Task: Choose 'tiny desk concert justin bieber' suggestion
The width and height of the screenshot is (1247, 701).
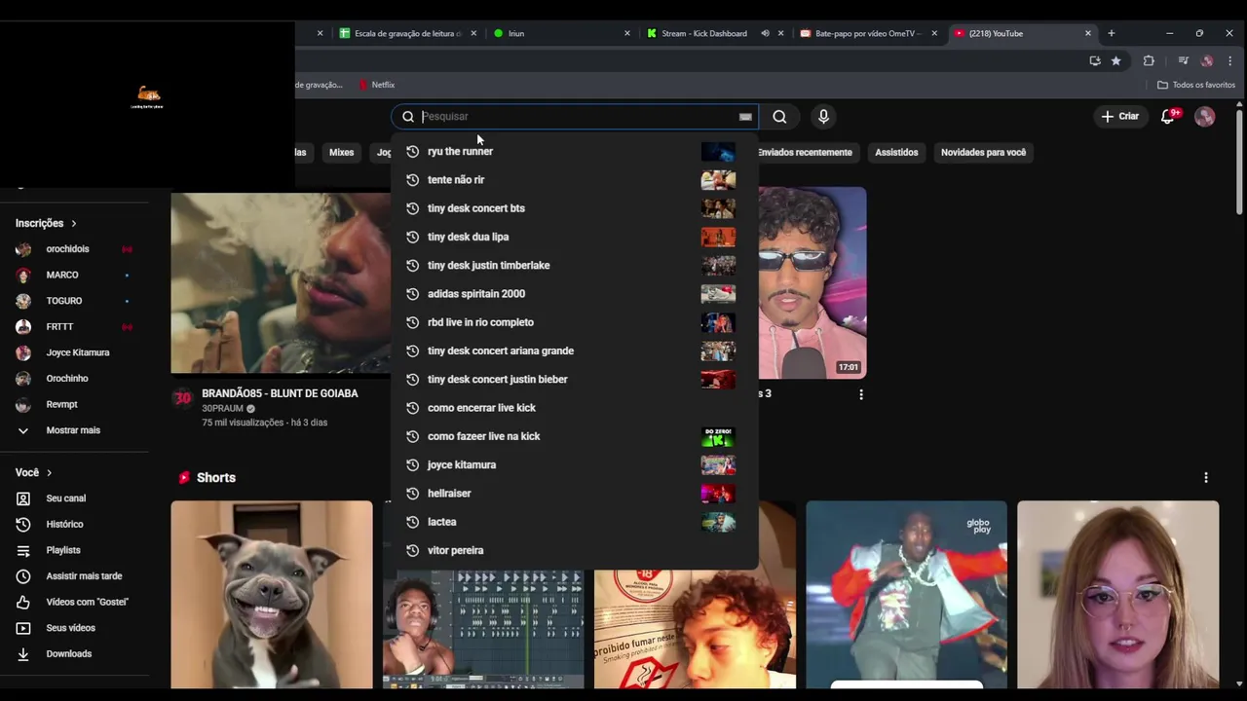Action: pos(575,380)
